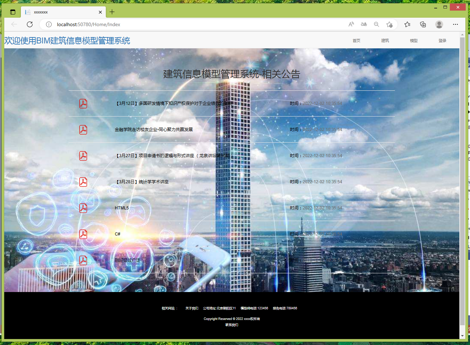
Task: Click the scrollbar up arrow
Action: [462, 35]
